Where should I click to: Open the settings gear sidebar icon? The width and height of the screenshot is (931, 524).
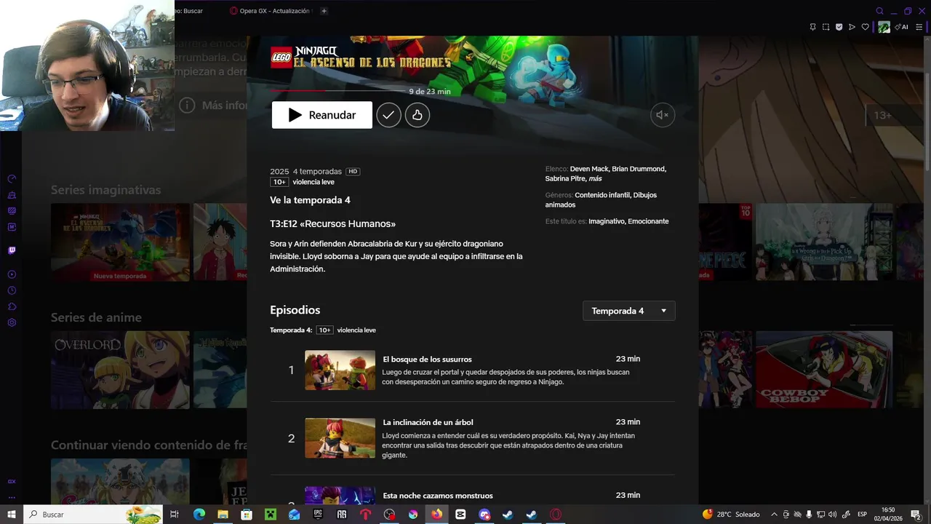(x=12, y=322)
